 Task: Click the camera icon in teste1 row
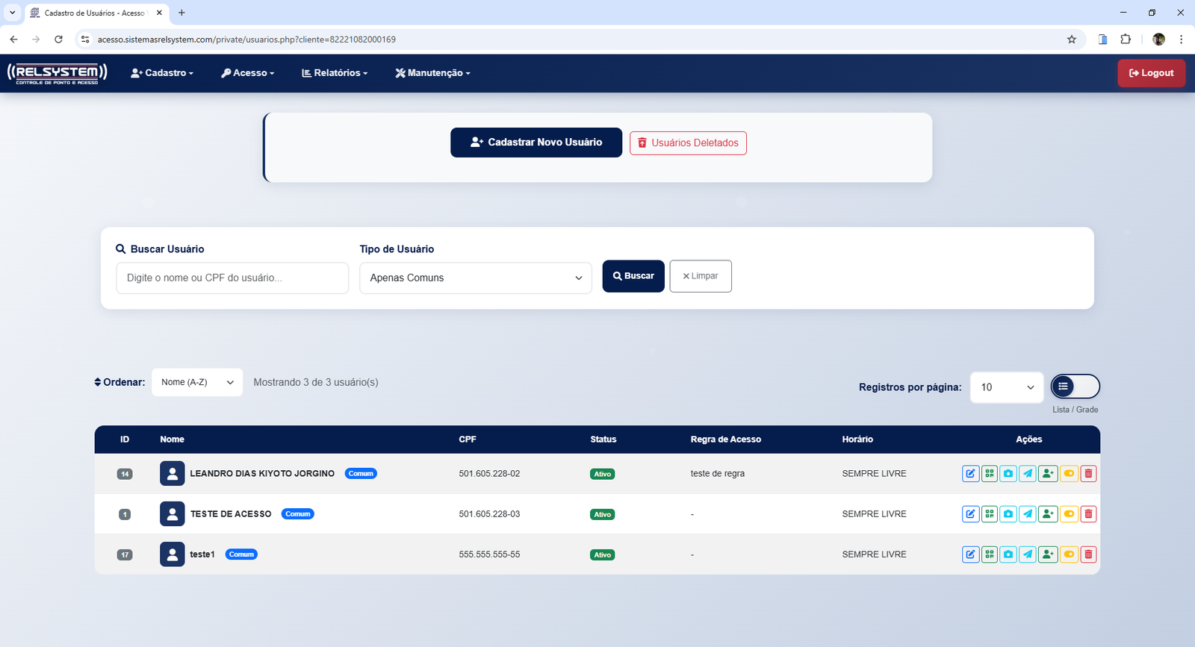point(1008,554)
